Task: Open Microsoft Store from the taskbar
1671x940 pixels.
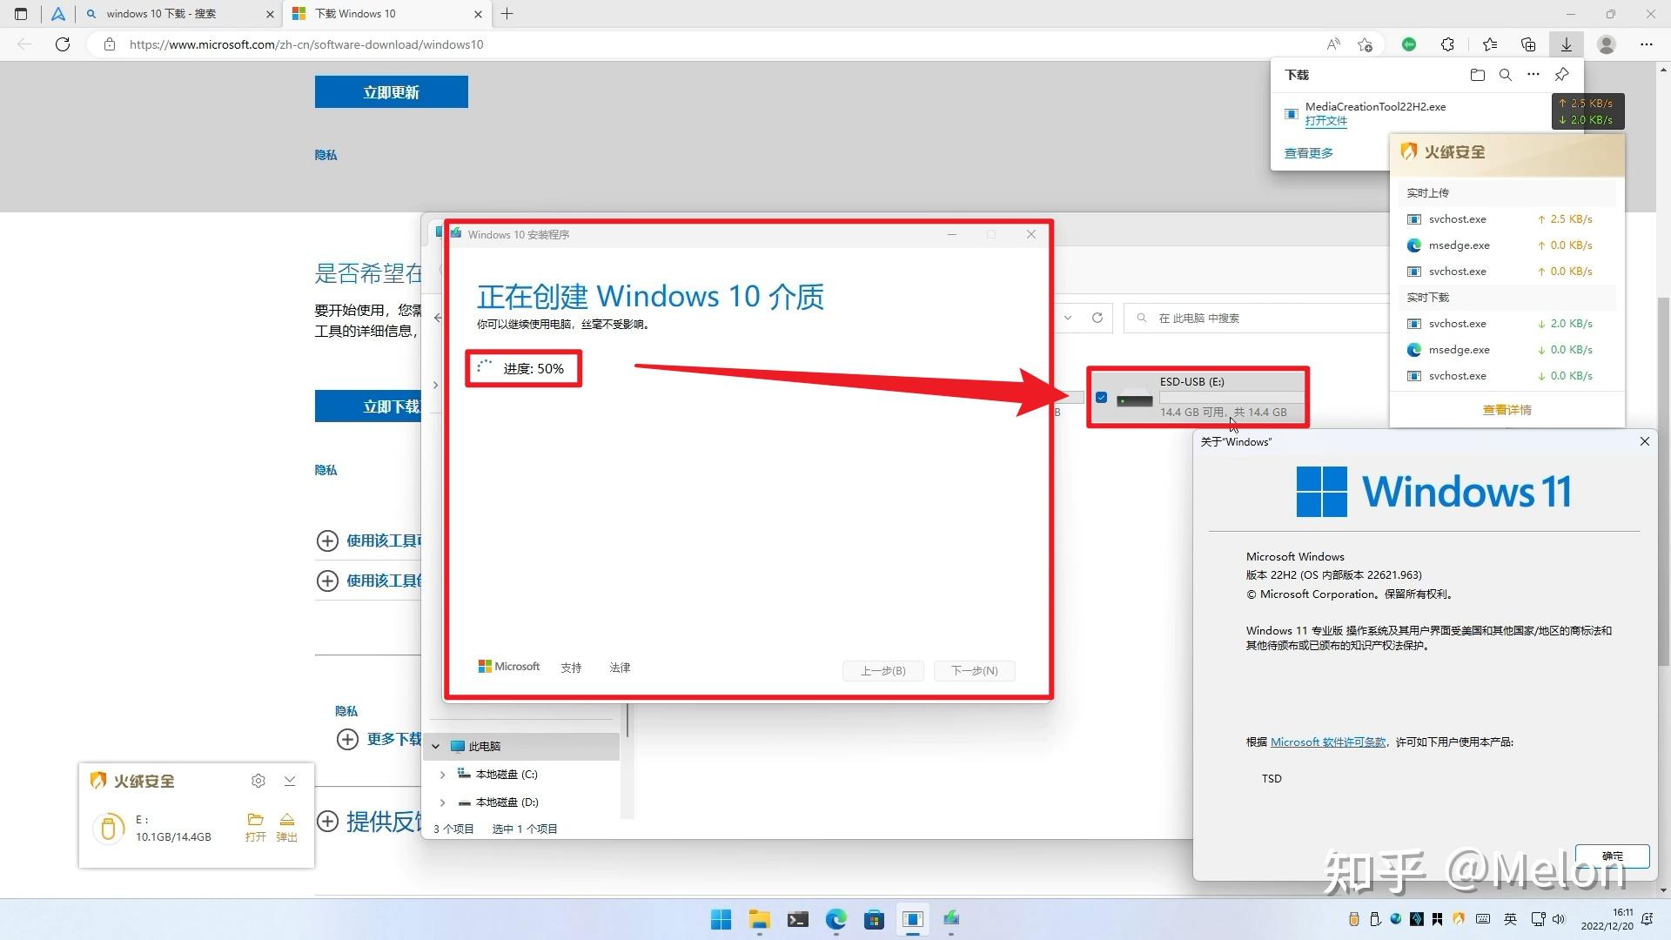Action: pyautogui.click(x=874, y=919)
